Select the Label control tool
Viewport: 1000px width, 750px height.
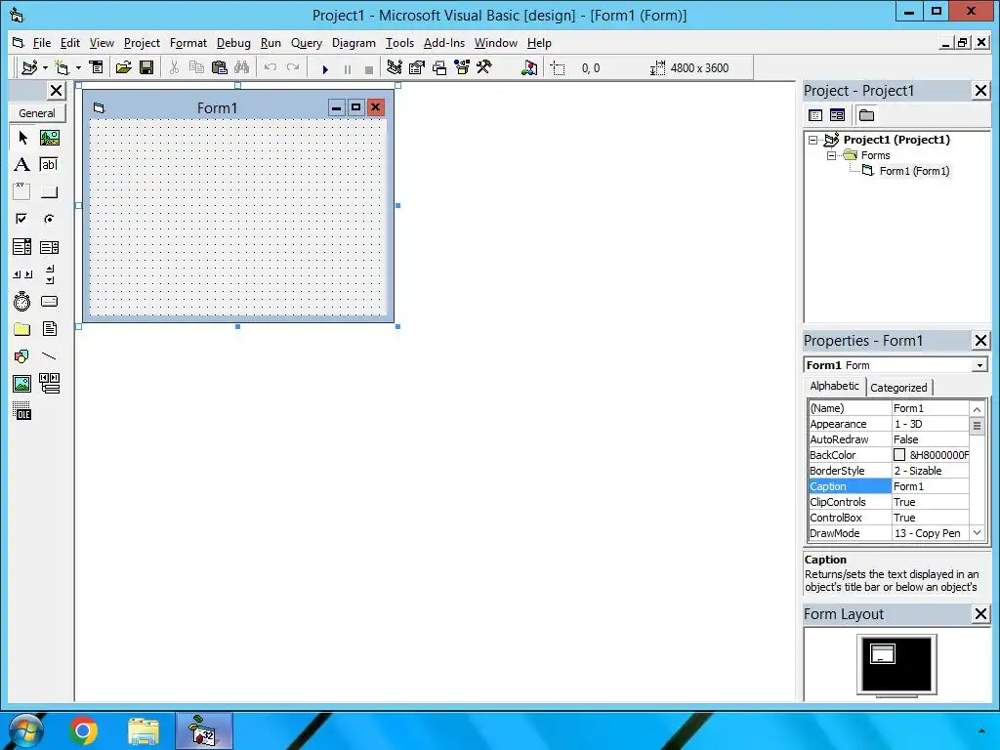(22, 164)
